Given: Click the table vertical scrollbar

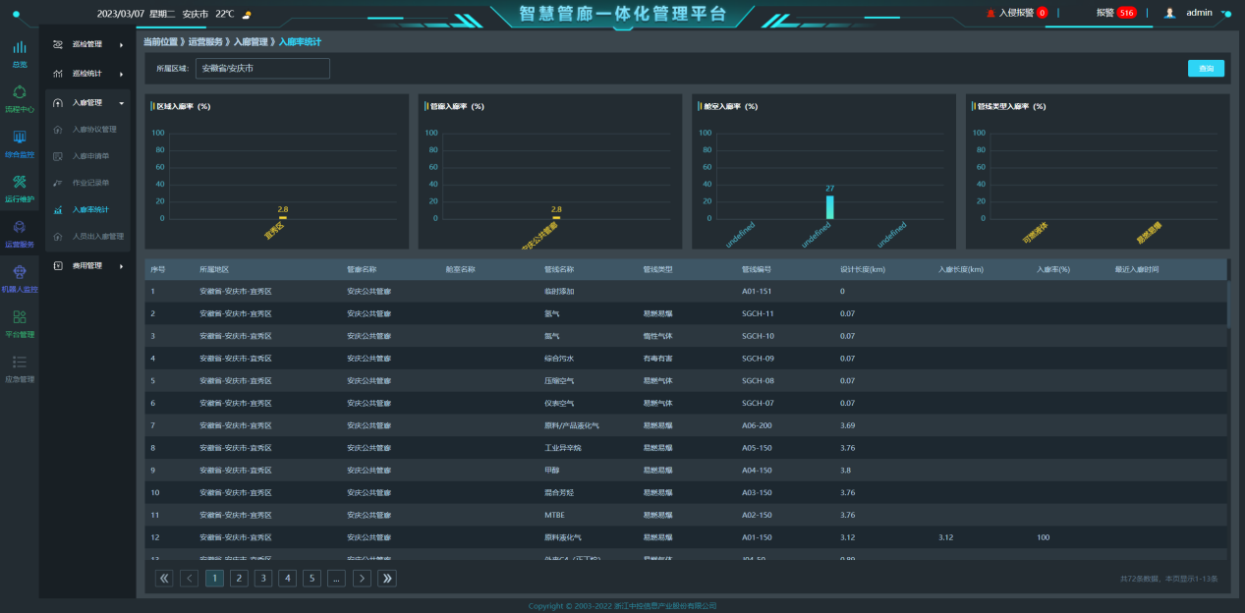Looking at the screenshot, I should point(1227,304).
